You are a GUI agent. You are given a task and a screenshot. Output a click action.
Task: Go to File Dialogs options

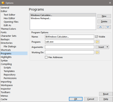(10, 46)
